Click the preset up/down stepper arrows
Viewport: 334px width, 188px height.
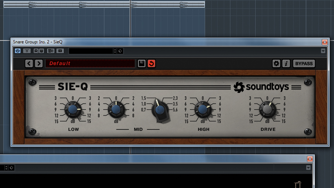115,51
